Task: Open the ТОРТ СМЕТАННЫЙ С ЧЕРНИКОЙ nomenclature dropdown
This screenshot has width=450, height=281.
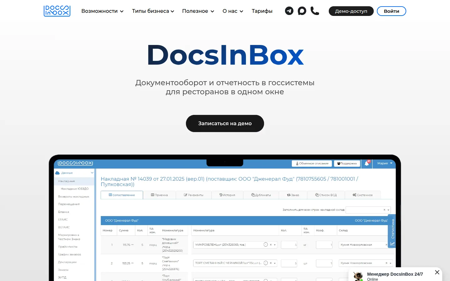Action: tap(275, 263)
